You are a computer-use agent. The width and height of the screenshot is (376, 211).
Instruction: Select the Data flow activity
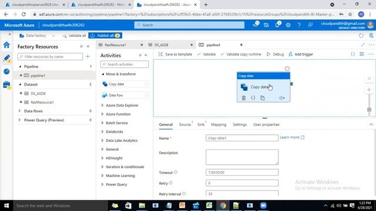tap(125, 95)
